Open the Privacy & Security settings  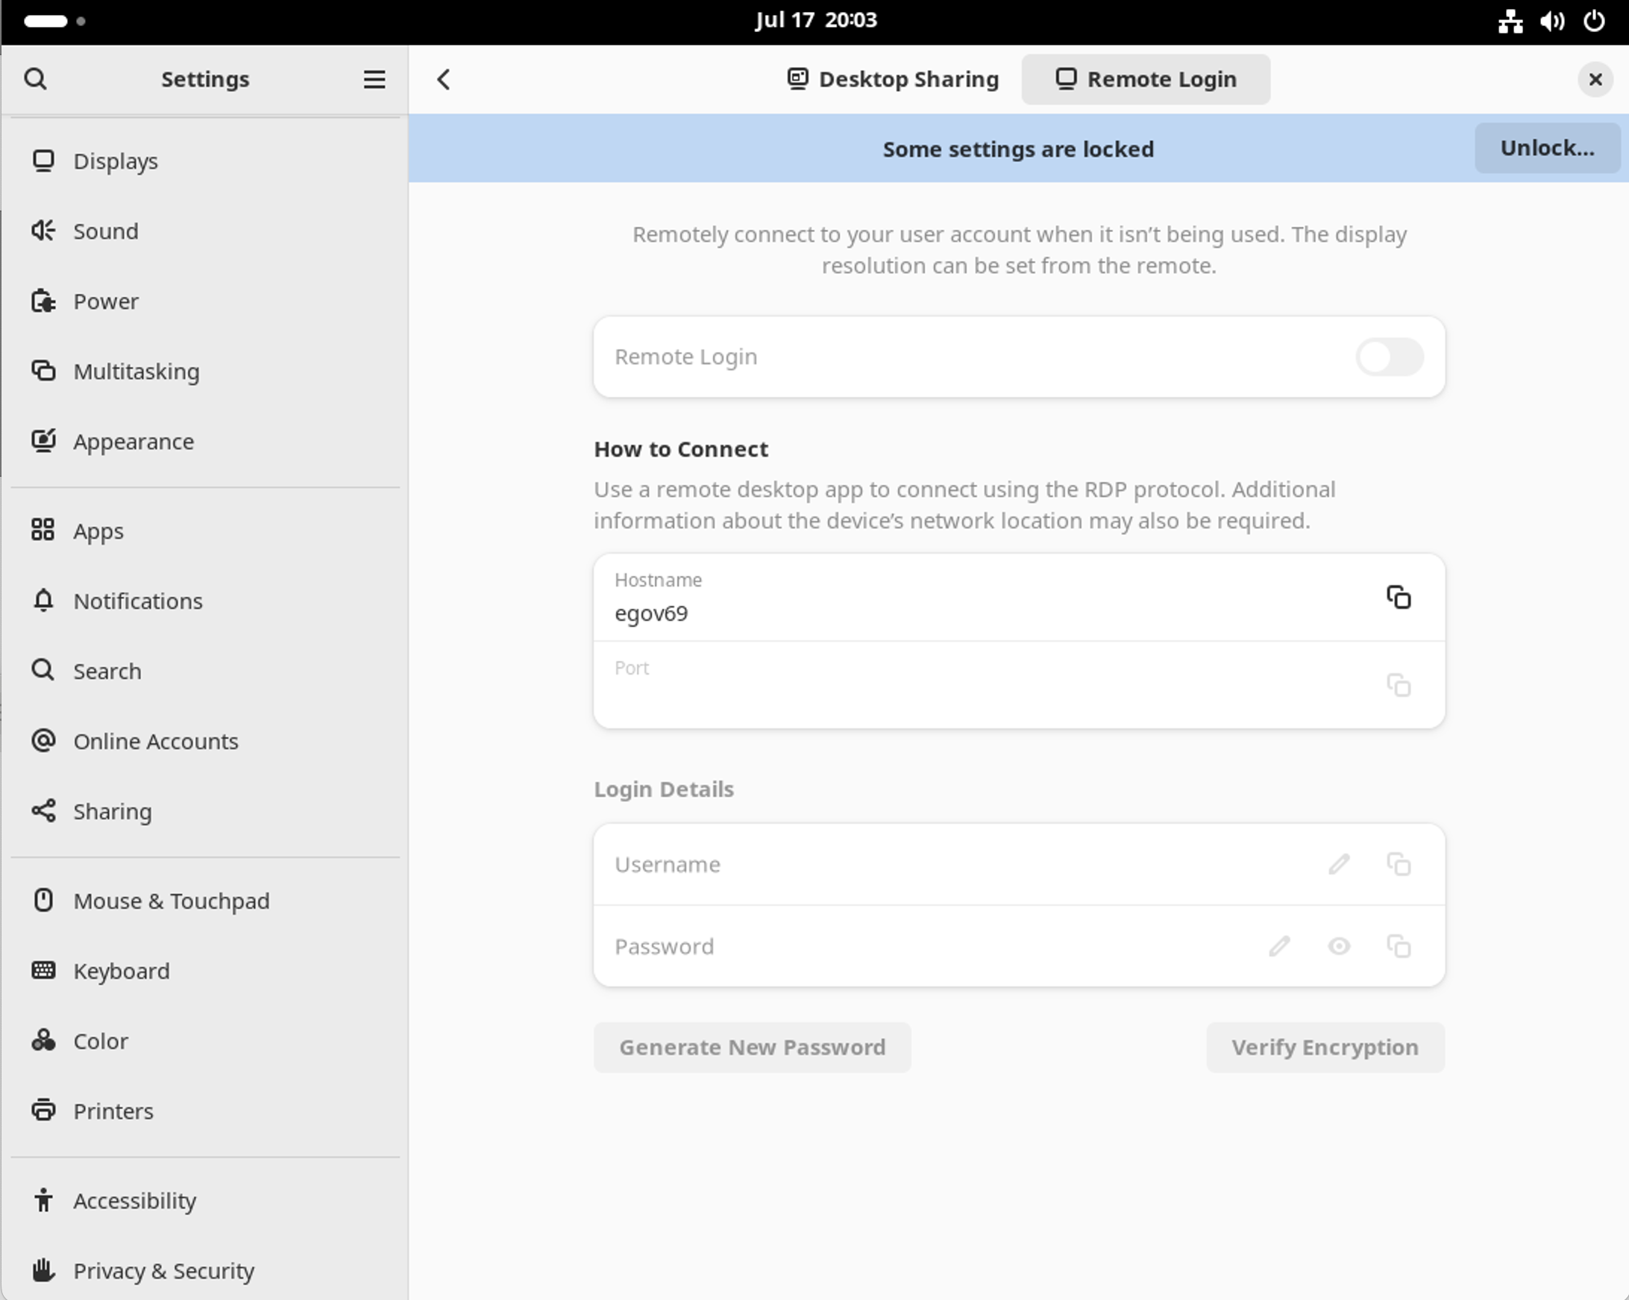163,1271
